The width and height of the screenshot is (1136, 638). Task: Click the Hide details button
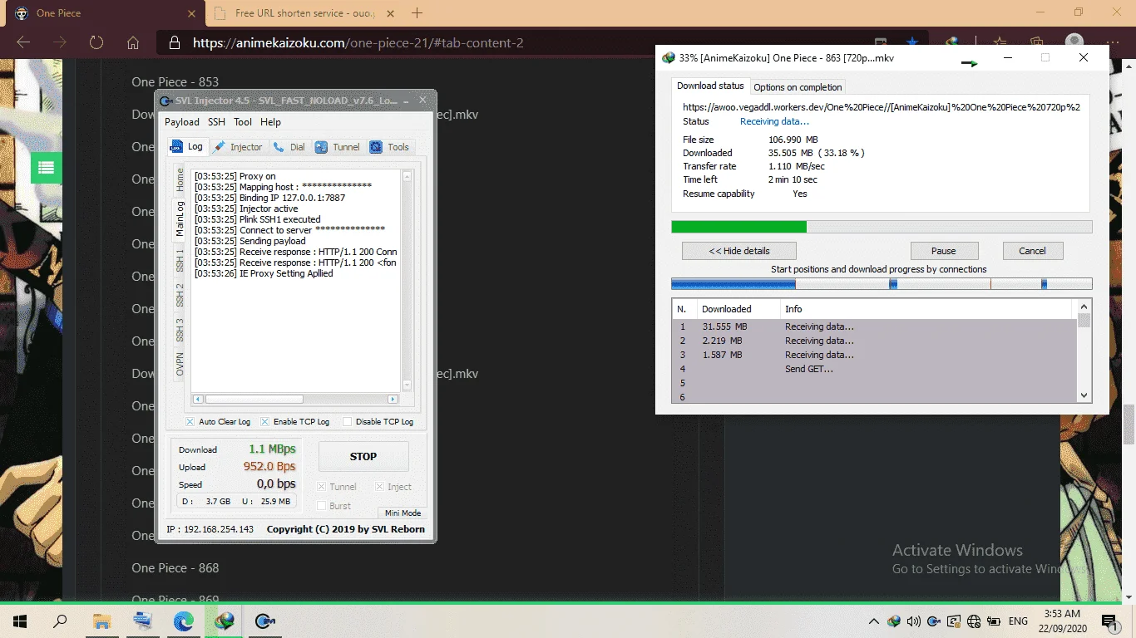click(739, 251)
